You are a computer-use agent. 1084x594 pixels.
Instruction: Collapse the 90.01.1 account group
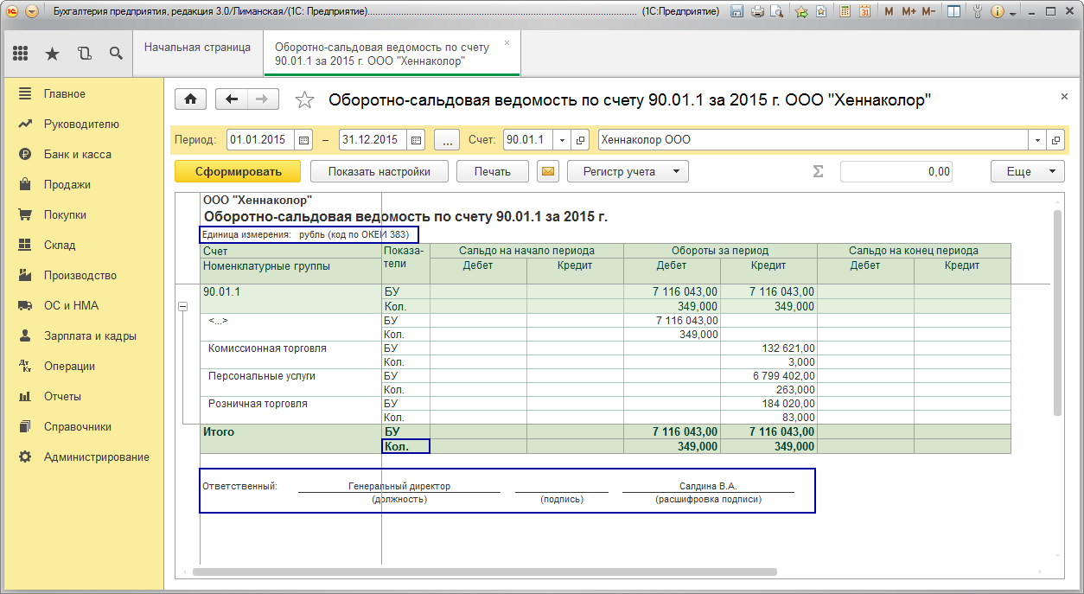pyautogui.click(x=182, y=307)
